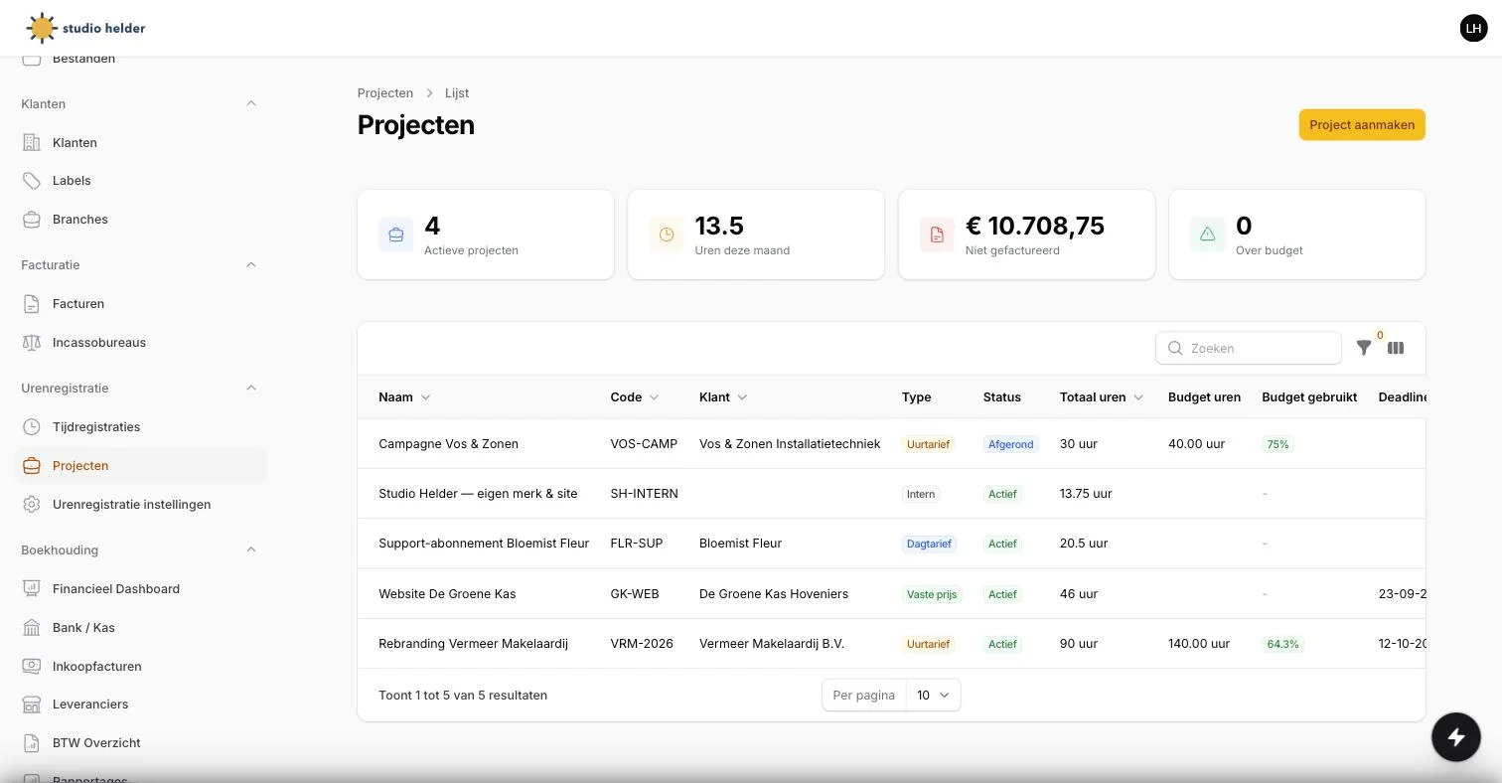Open the Website De Groene Kas project

(447, 594)
